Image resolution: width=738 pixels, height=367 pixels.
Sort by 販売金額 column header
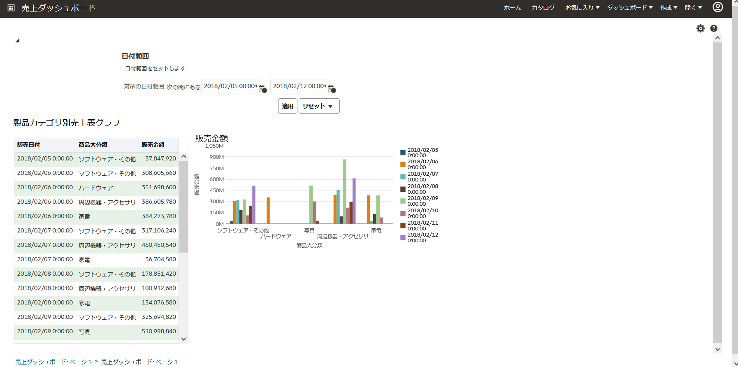[x=153, y=145]
